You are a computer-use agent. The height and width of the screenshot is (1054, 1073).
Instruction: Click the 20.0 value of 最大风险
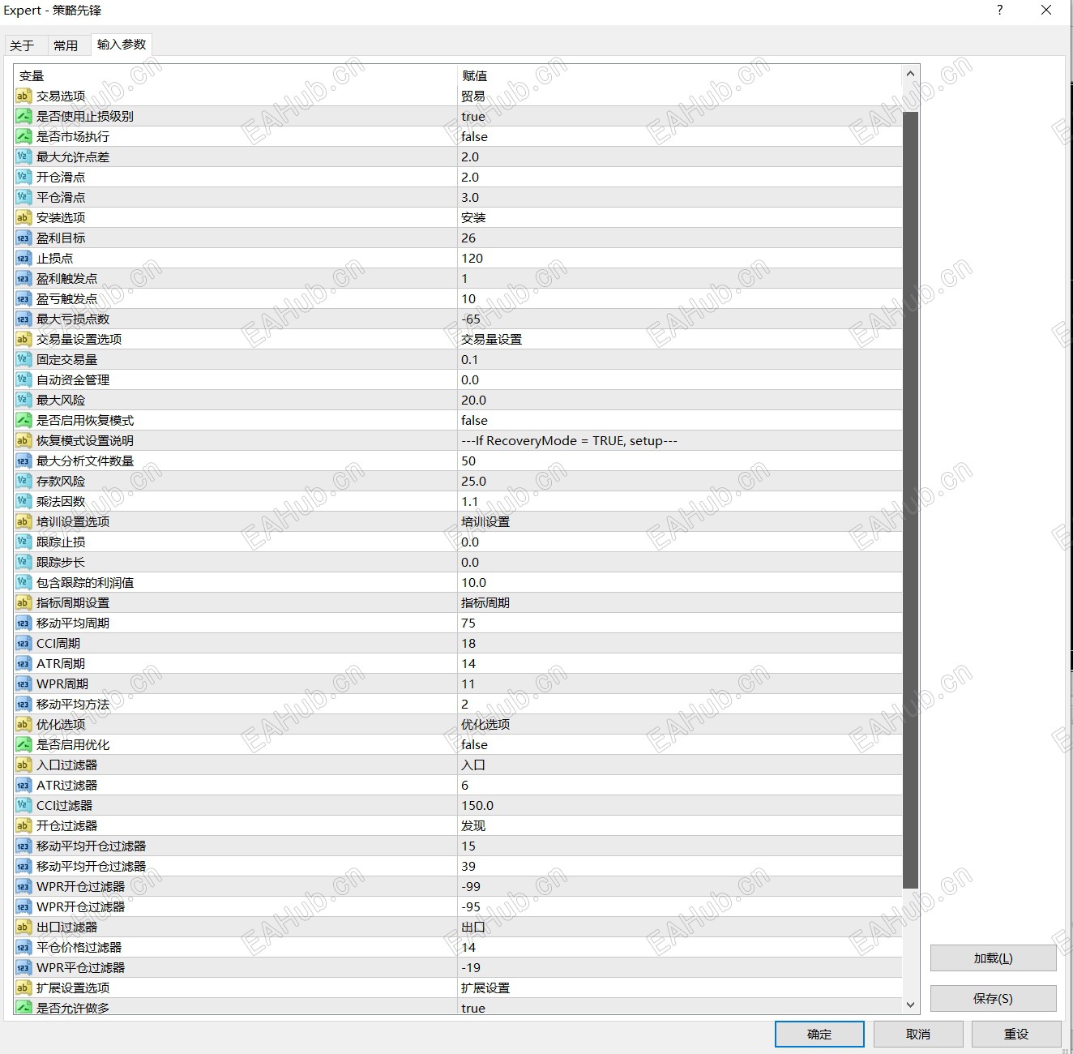474,400
